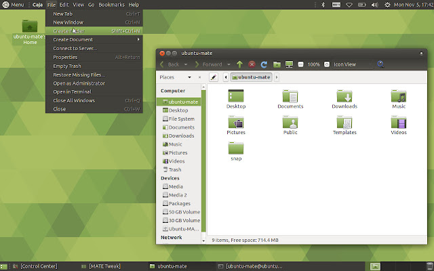Expand the Create Document submenu
434x271 pixels.
94,39
